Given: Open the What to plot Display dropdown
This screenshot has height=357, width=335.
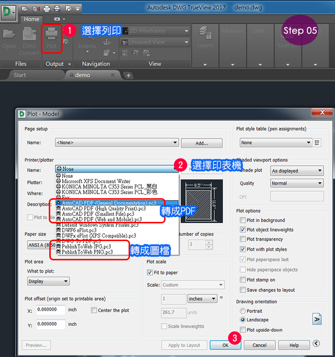Looking at the screenshot, I should pyautogui.click(x=48, y=281).
